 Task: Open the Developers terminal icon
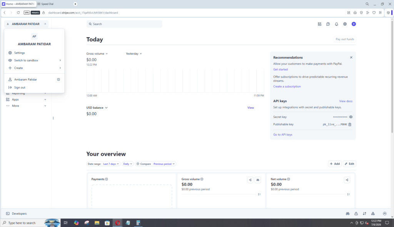(x=8, y=214)
